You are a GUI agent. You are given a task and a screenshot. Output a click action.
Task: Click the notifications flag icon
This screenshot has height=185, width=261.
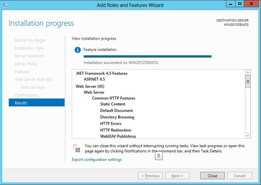[76, 148]
